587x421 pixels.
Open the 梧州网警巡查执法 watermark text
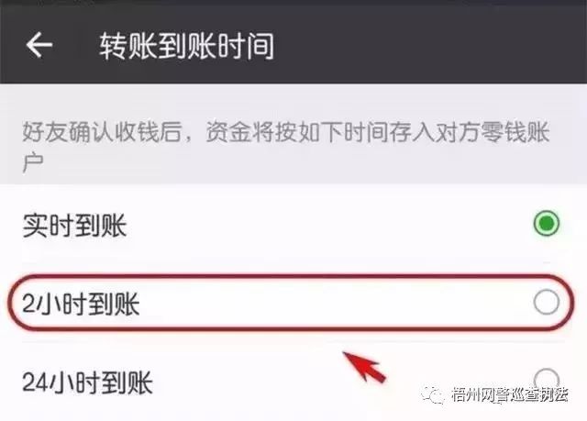(509, 395)
